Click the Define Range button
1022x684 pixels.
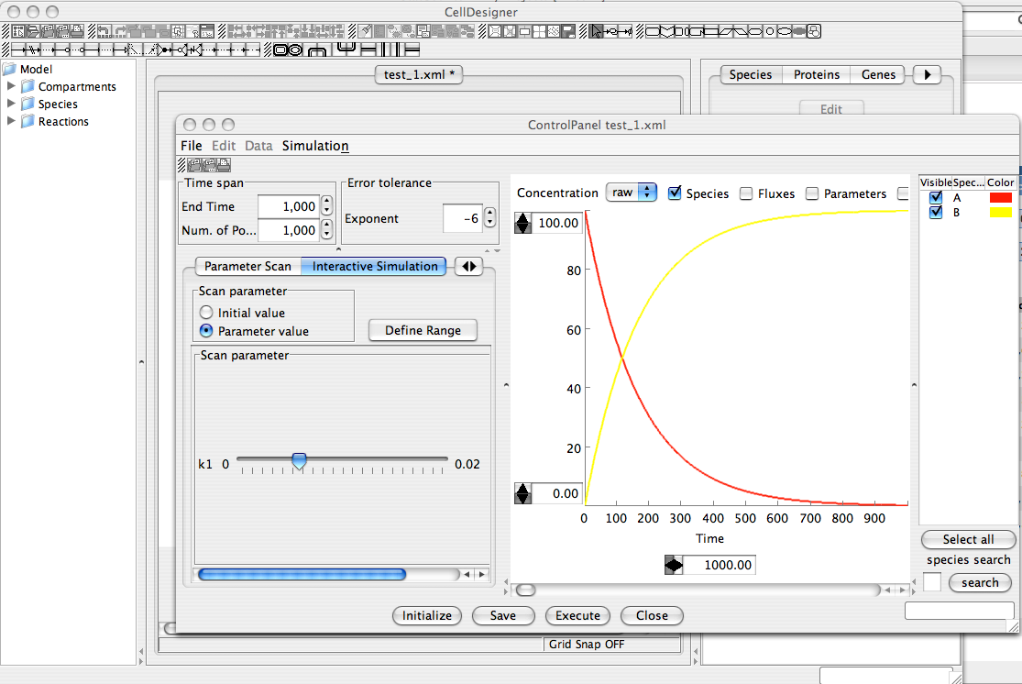[423, 330]
